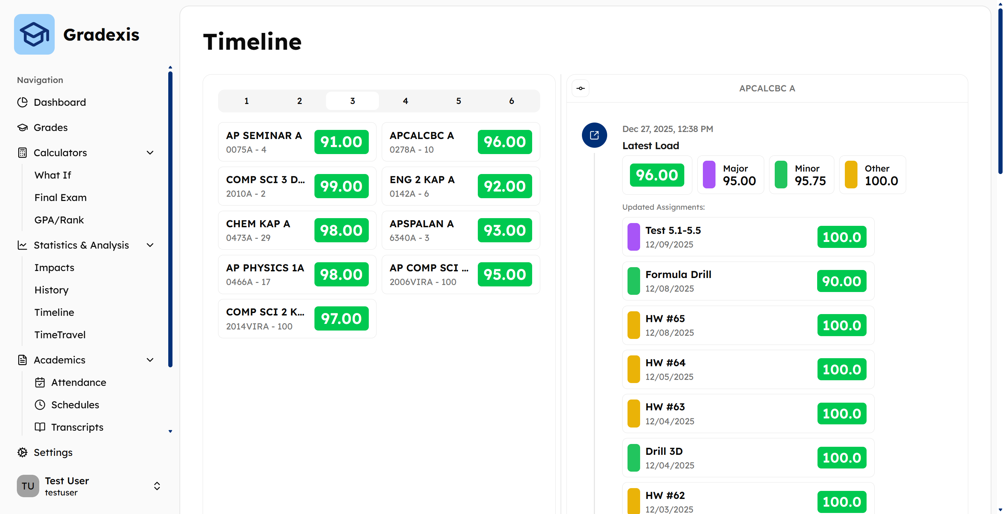Click the Attendance calendar icon
The width and height of the screenshot is (1004, 514).
click(40, 382)
